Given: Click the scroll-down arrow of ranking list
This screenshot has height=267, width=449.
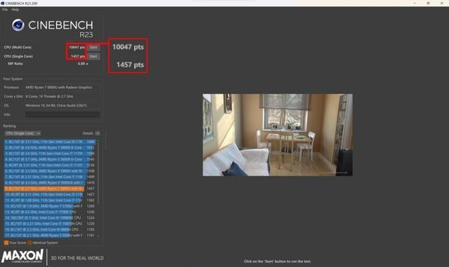Looking at the screenshot, I should click(98, 235).
